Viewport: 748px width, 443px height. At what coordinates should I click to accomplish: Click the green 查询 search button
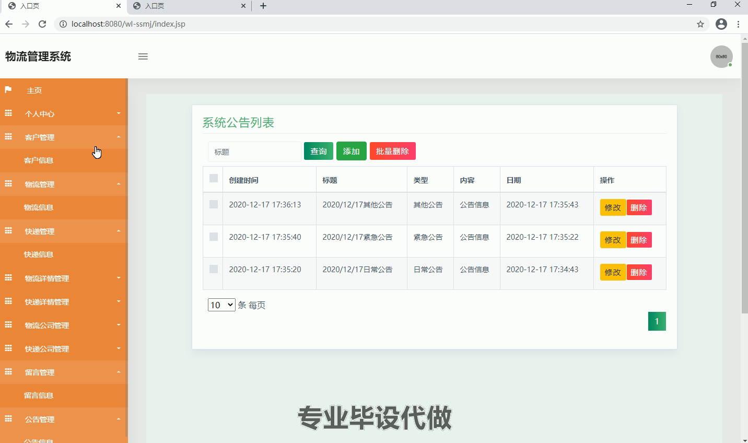point(319,151)
